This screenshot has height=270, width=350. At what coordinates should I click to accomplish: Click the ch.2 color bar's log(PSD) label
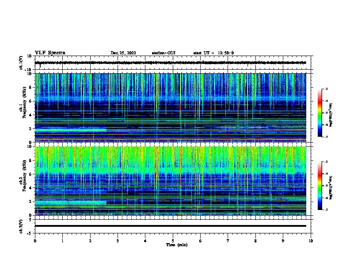(331, 188)
